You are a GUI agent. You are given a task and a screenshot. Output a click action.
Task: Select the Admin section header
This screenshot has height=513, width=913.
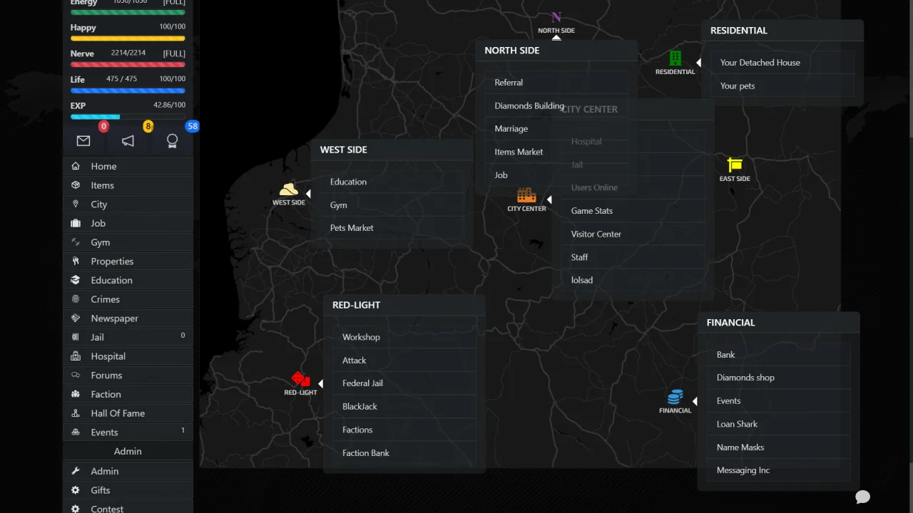(x=128, y=451)
